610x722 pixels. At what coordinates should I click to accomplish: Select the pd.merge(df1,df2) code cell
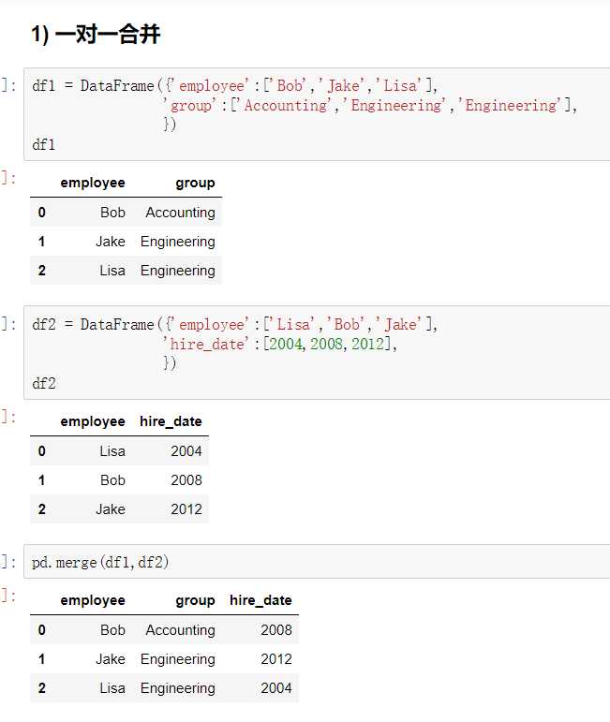pos(375,562)
